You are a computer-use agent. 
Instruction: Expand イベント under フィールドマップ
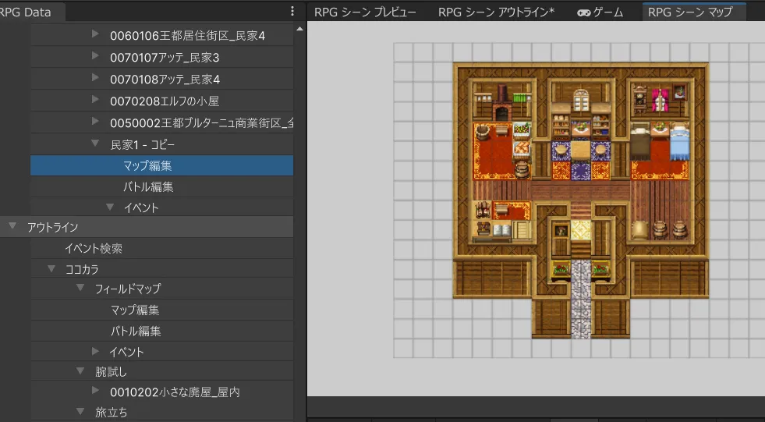click(x=95, y=351)
